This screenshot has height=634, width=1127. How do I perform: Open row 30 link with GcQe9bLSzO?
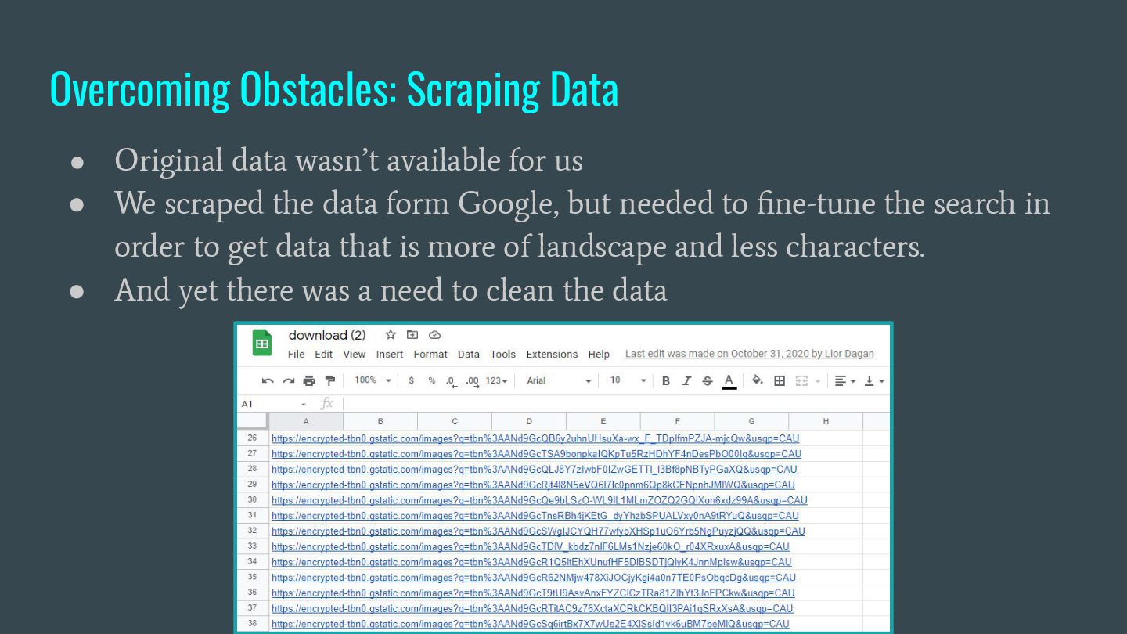(x=539, y=500)
